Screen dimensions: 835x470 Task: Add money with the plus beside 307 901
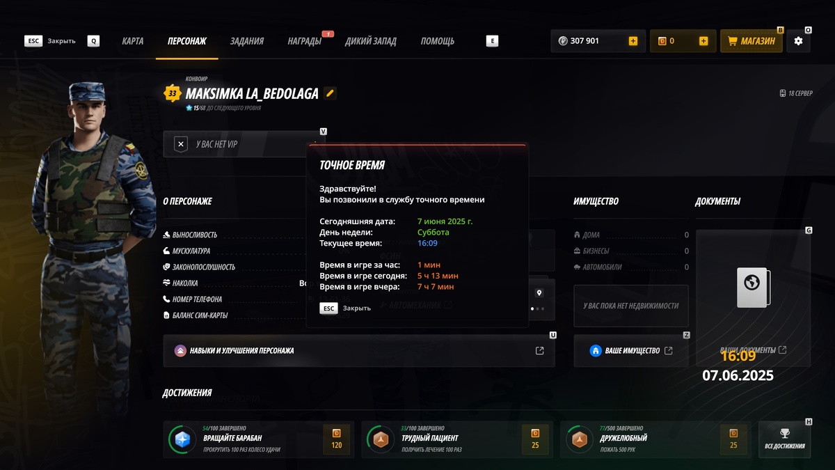pos(633,41)
